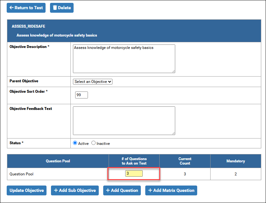Click the plus icon on Add Matrix Question
This screenshot has height=203, width=266.
pyautogui.click(x=150, y=191)
